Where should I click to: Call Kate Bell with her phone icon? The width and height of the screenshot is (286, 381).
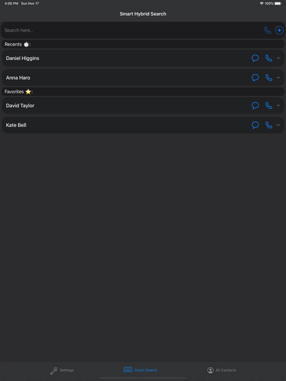[268, 125]
